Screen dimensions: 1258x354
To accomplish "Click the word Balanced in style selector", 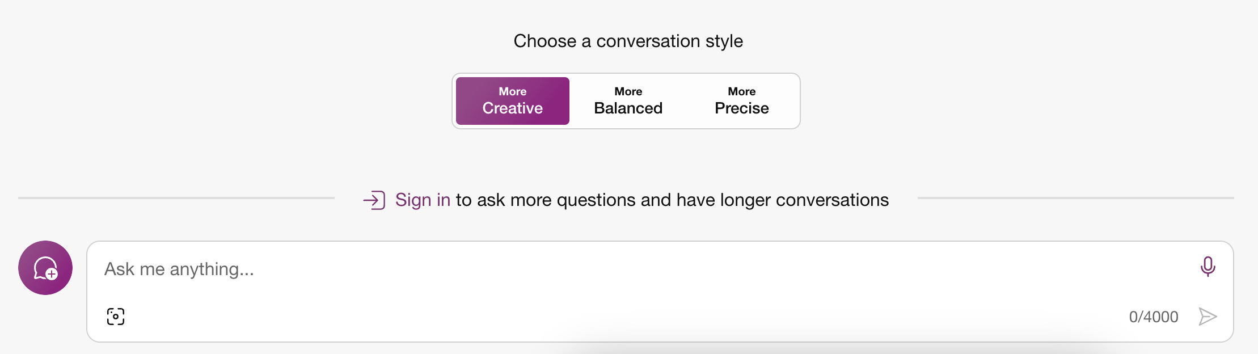I will (x=628, y=108).
